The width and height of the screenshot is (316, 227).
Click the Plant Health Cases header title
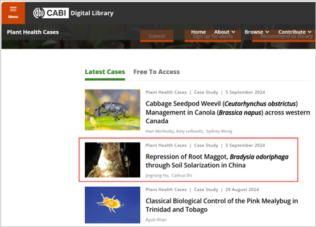point(33,32)
